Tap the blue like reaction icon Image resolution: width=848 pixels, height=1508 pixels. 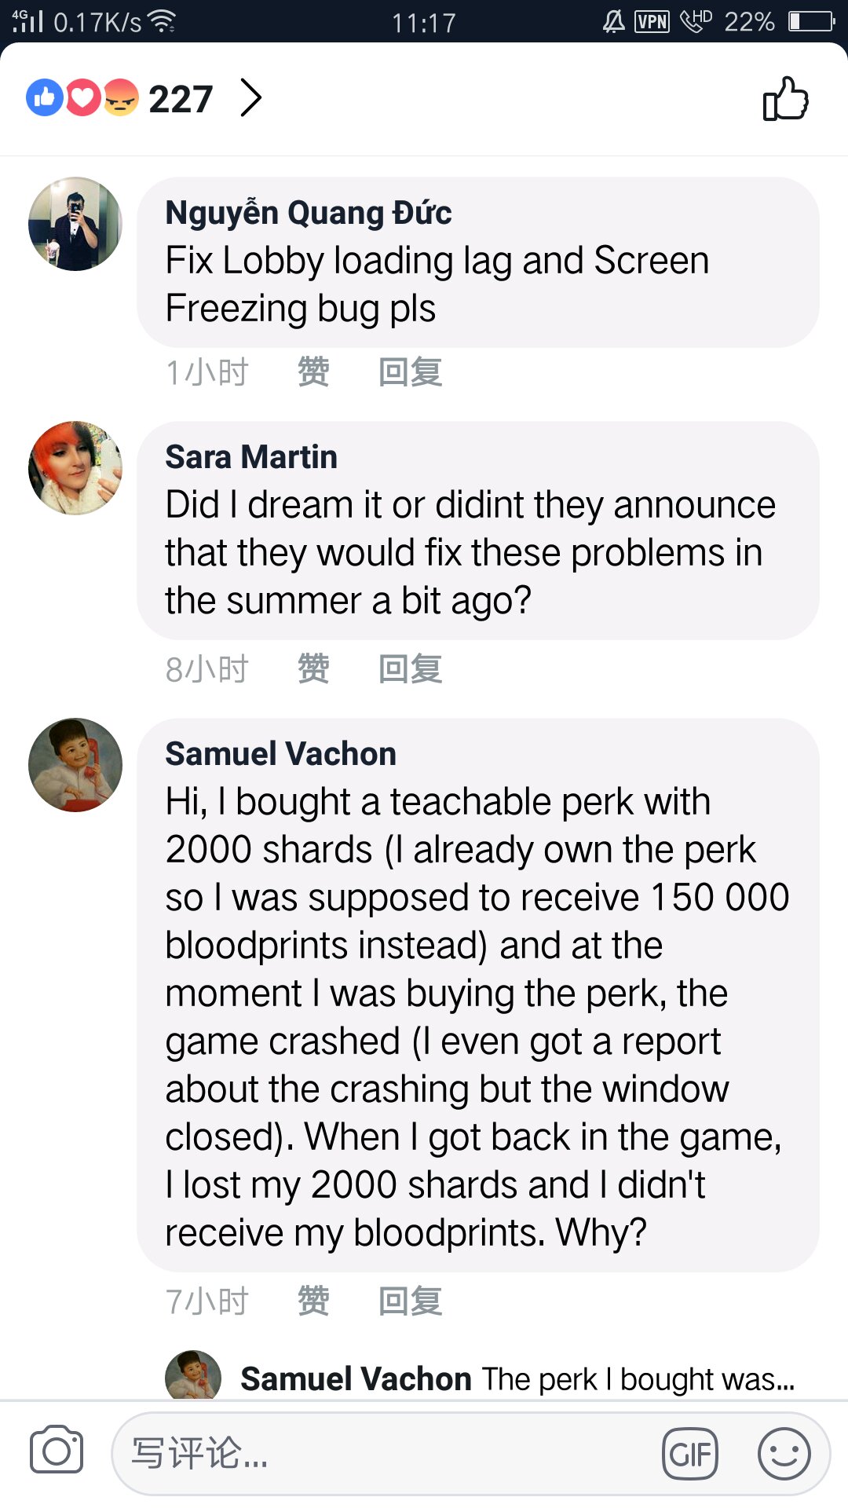click(x=45, y=98)
